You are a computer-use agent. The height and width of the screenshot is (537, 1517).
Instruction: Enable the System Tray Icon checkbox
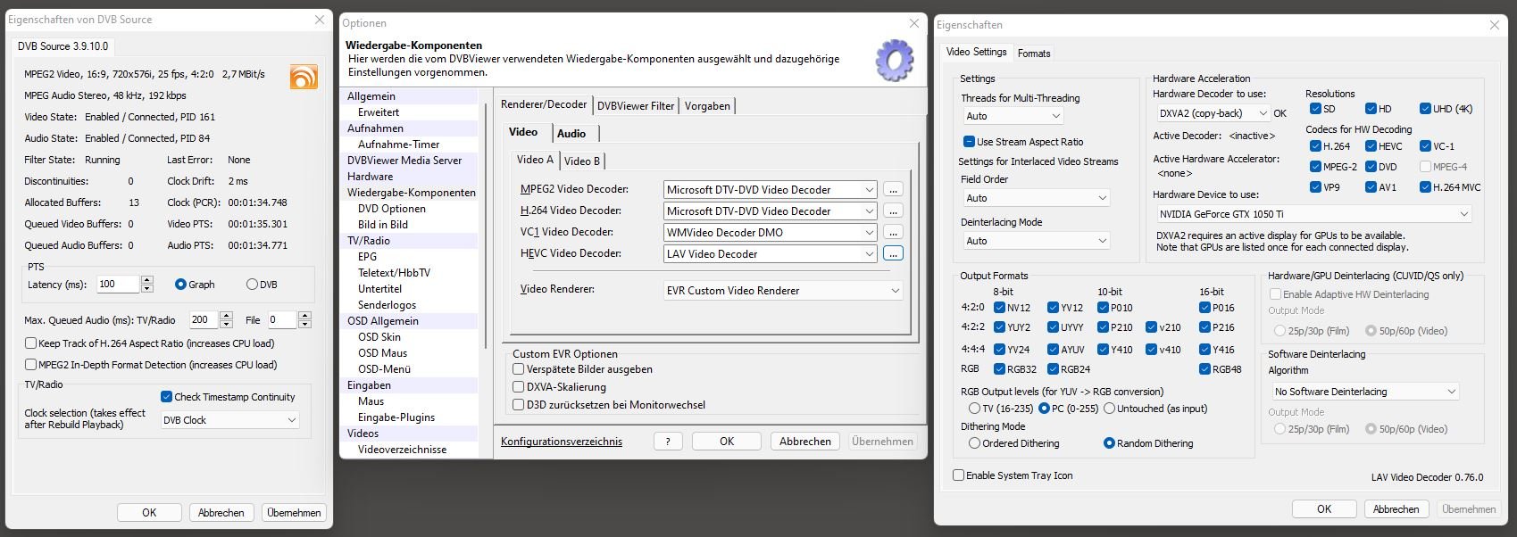click(x=959, y=475)
